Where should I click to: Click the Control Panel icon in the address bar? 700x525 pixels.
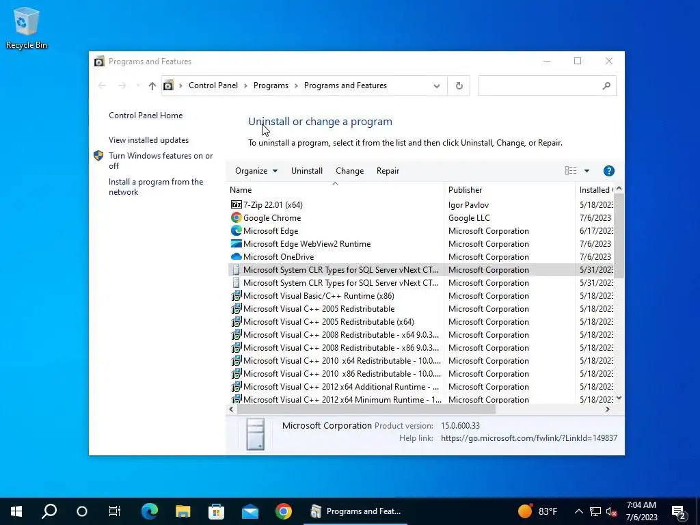click(x=168, y=85)
